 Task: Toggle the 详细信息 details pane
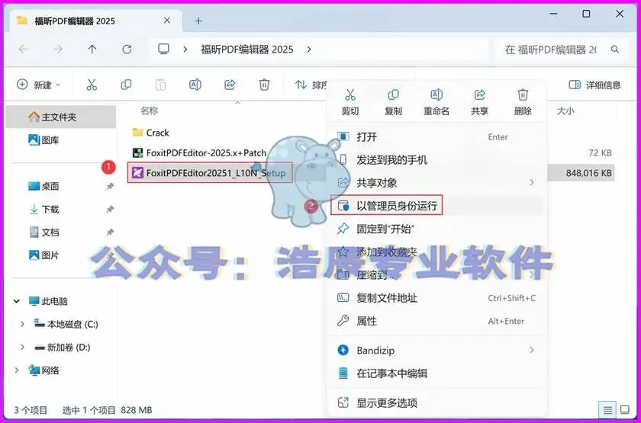pos(594,85)
